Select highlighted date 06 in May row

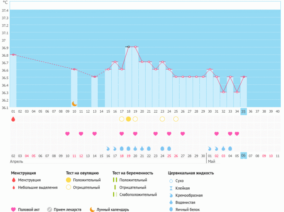pos(243,156)
